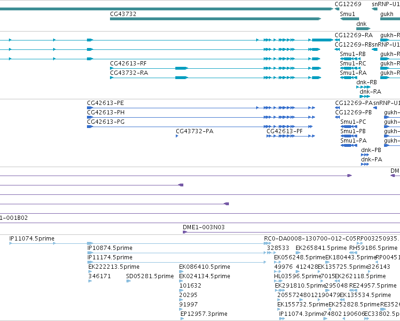Select EST RC0-DA0008-130700-012-C05
This screenshot has height=321, width=400.
267,243
